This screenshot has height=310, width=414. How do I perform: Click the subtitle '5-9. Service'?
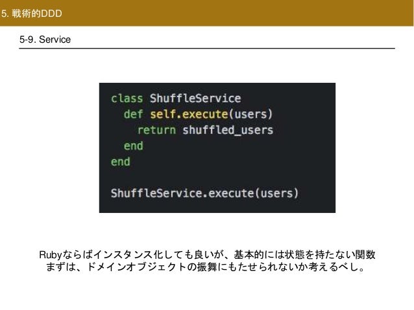coord(45,39)
